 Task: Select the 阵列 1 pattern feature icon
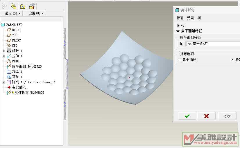tap(9, 82)
